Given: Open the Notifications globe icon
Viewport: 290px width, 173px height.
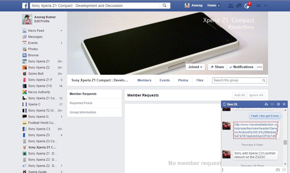Looking at the screenshot, I should pos(247,6).
